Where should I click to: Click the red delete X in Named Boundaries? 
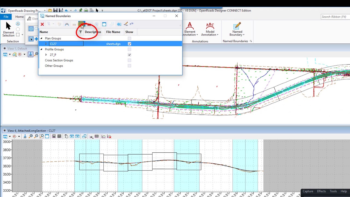click(42, 24)
